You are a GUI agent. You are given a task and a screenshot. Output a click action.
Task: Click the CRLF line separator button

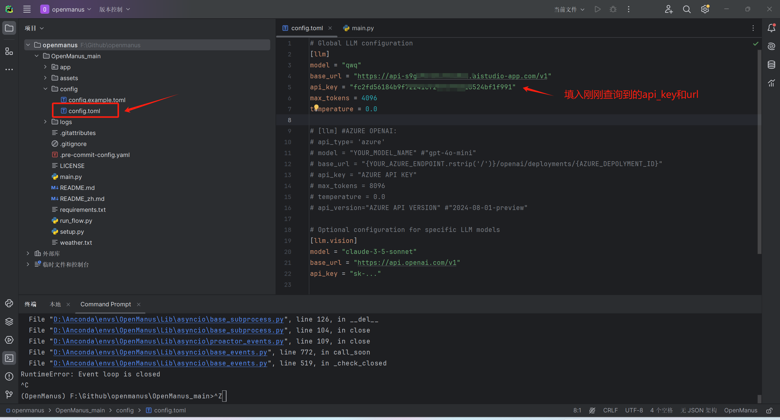pyautogui.click(x=610, y=411)
